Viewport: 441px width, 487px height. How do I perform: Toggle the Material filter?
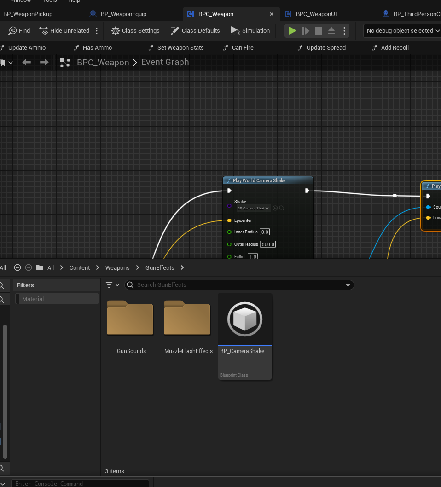click(x=58, y=299)
